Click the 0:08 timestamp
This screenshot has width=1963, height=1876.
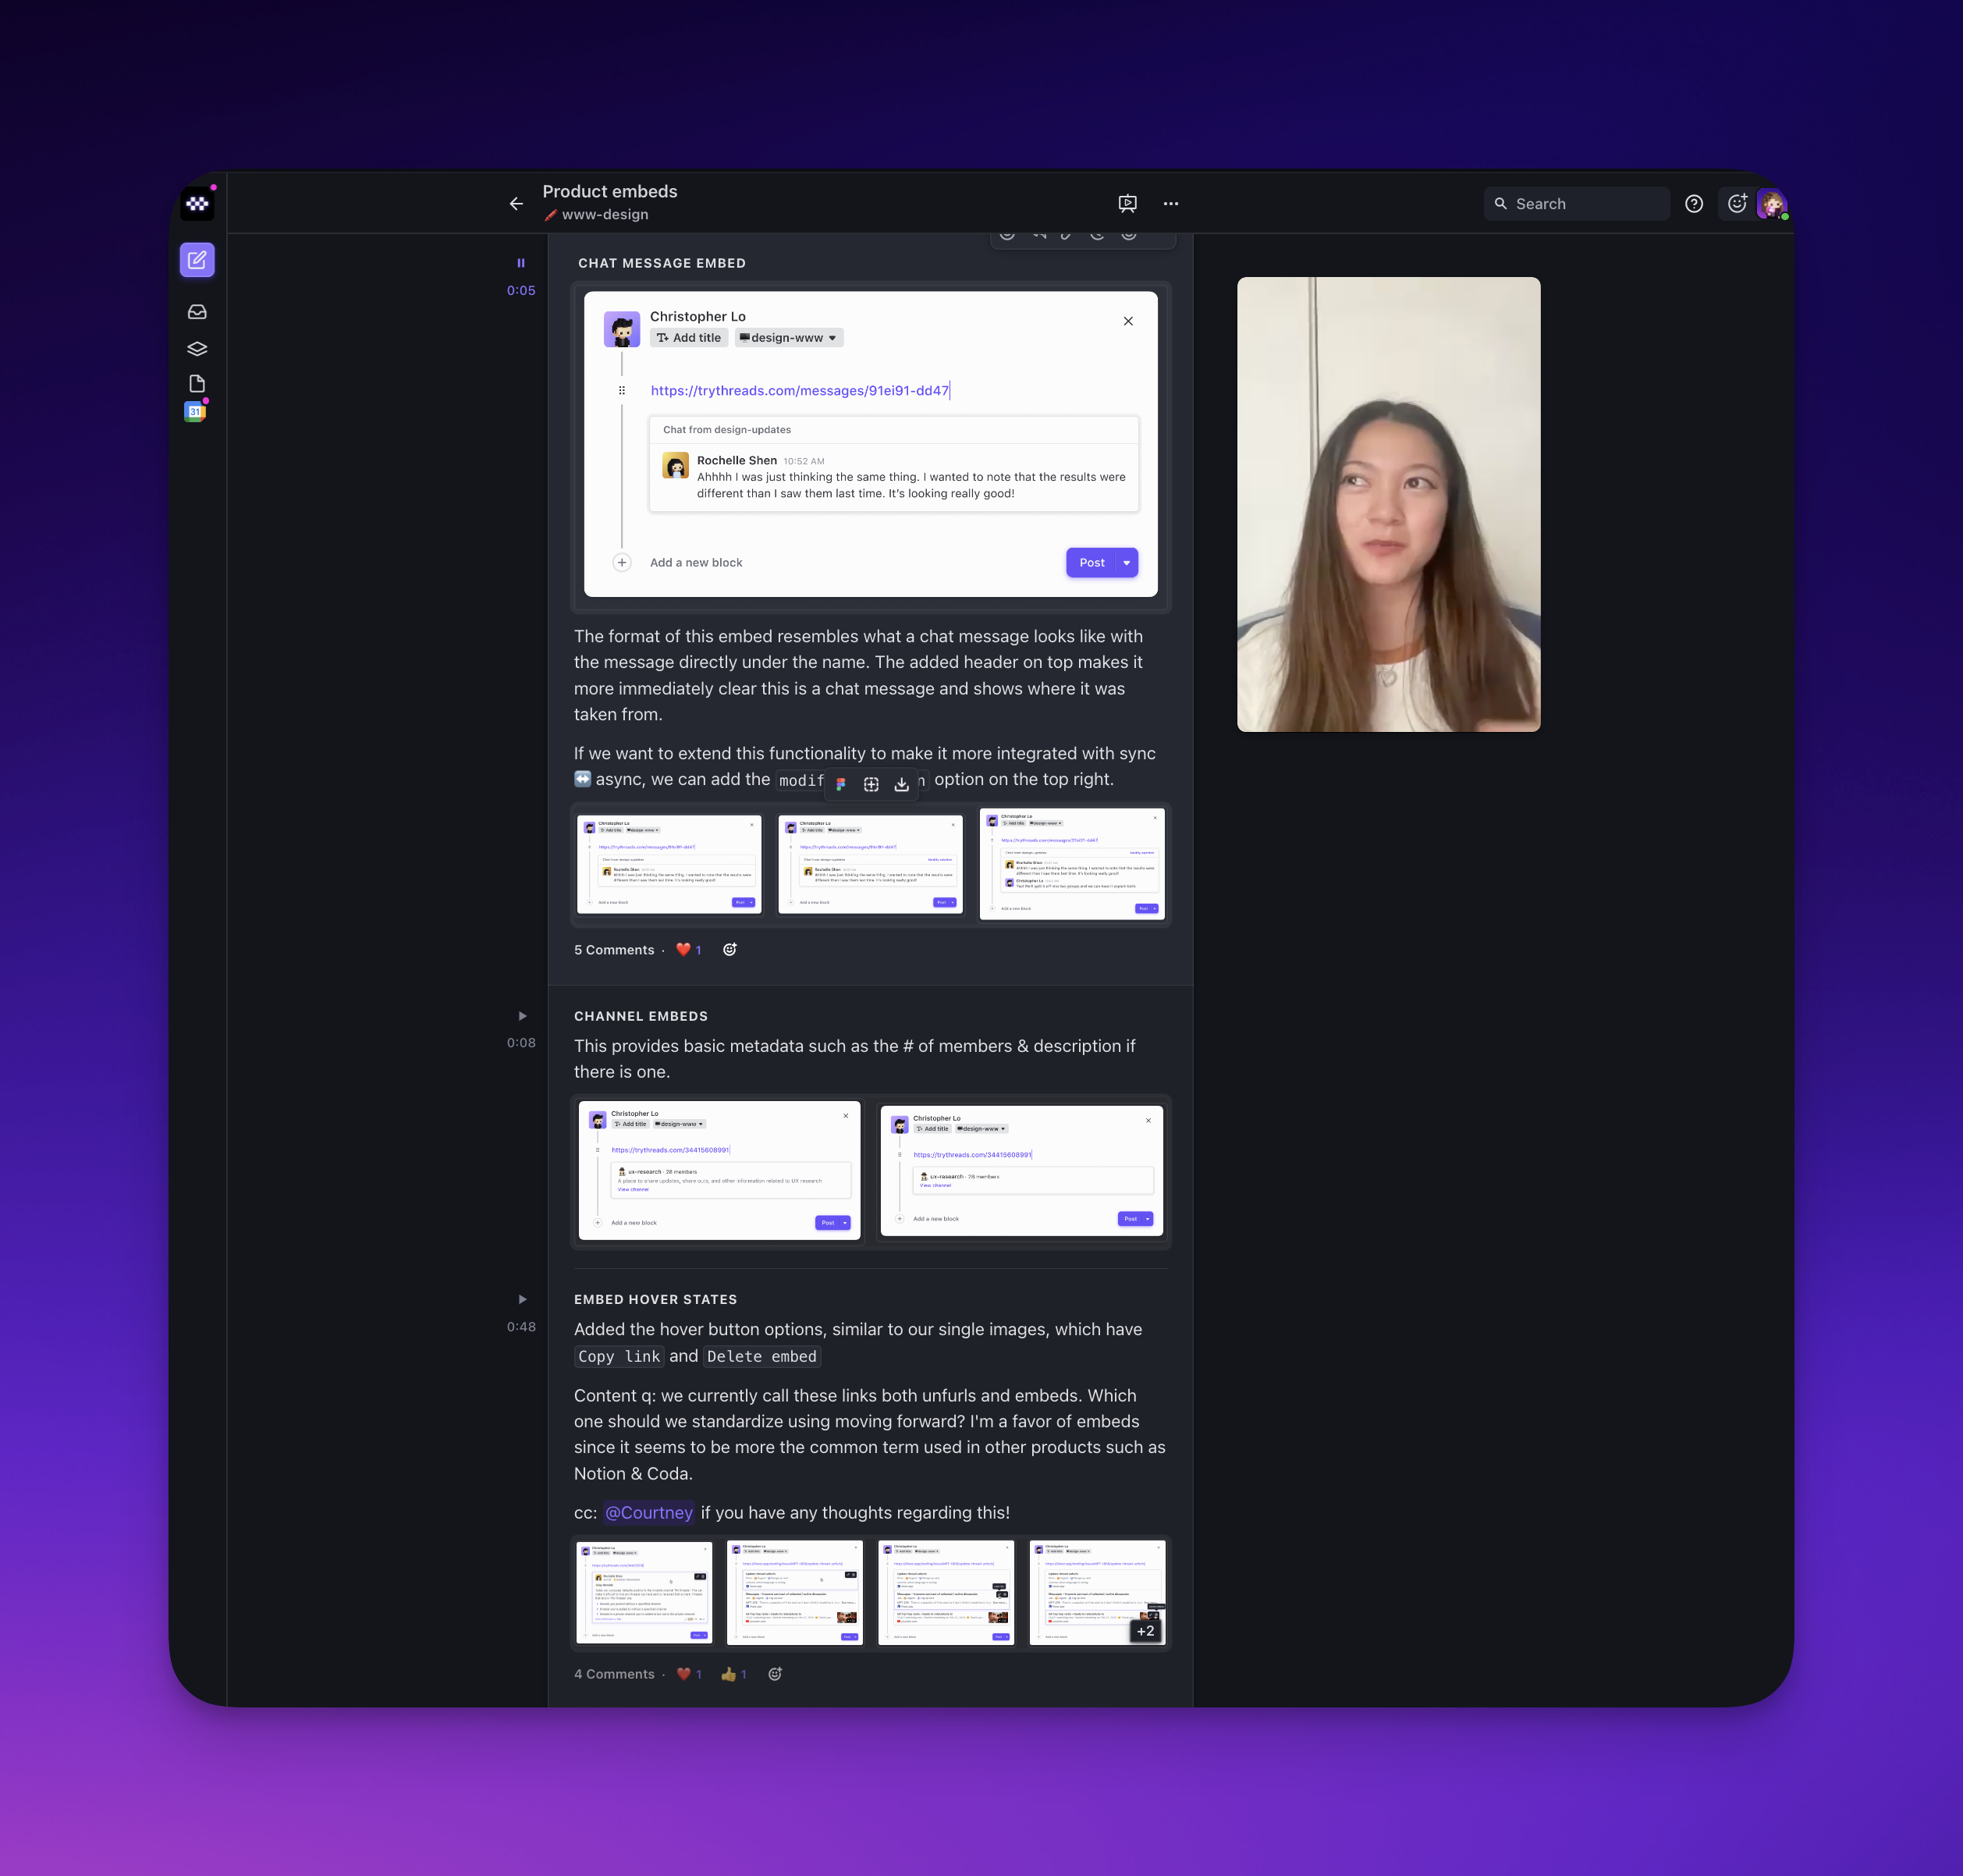click(521, 1043)
